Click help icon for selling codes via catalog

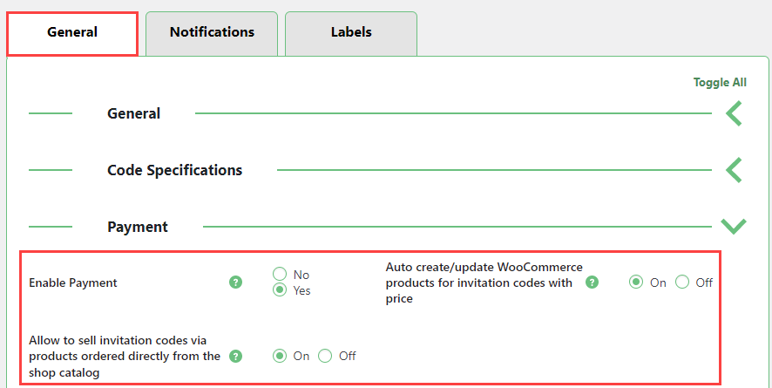tap(235, 356)
